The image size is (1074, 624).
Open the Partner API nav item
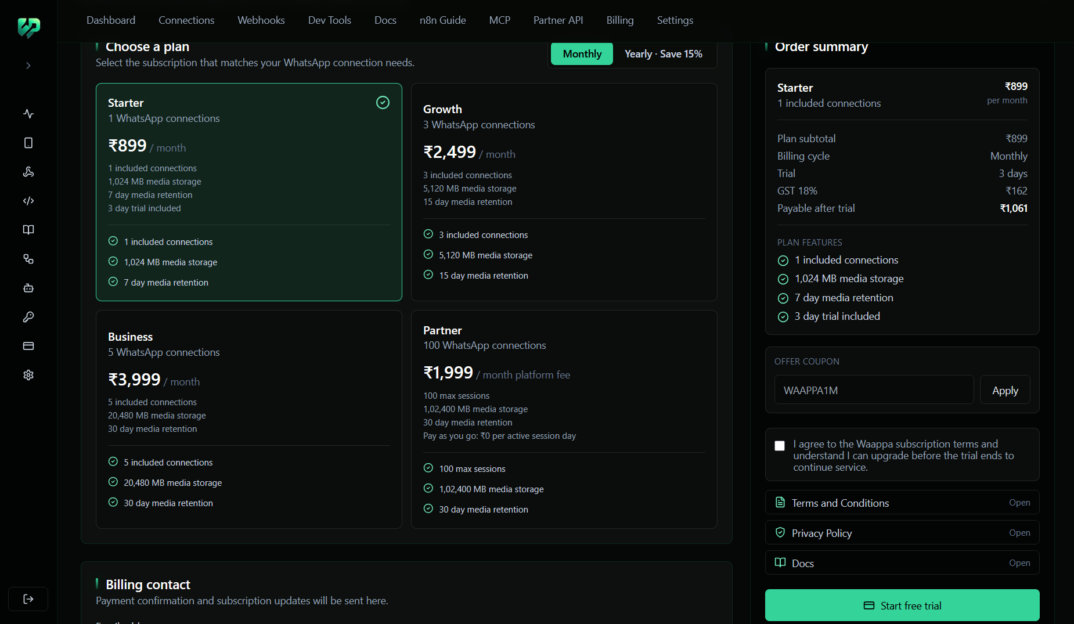tap(558, 20)
